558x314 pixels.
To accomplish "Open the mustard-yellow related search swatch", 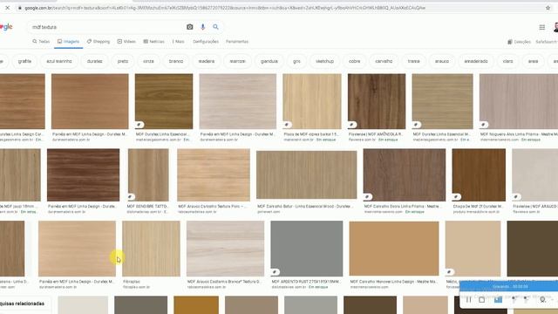I will pos(196,304).
